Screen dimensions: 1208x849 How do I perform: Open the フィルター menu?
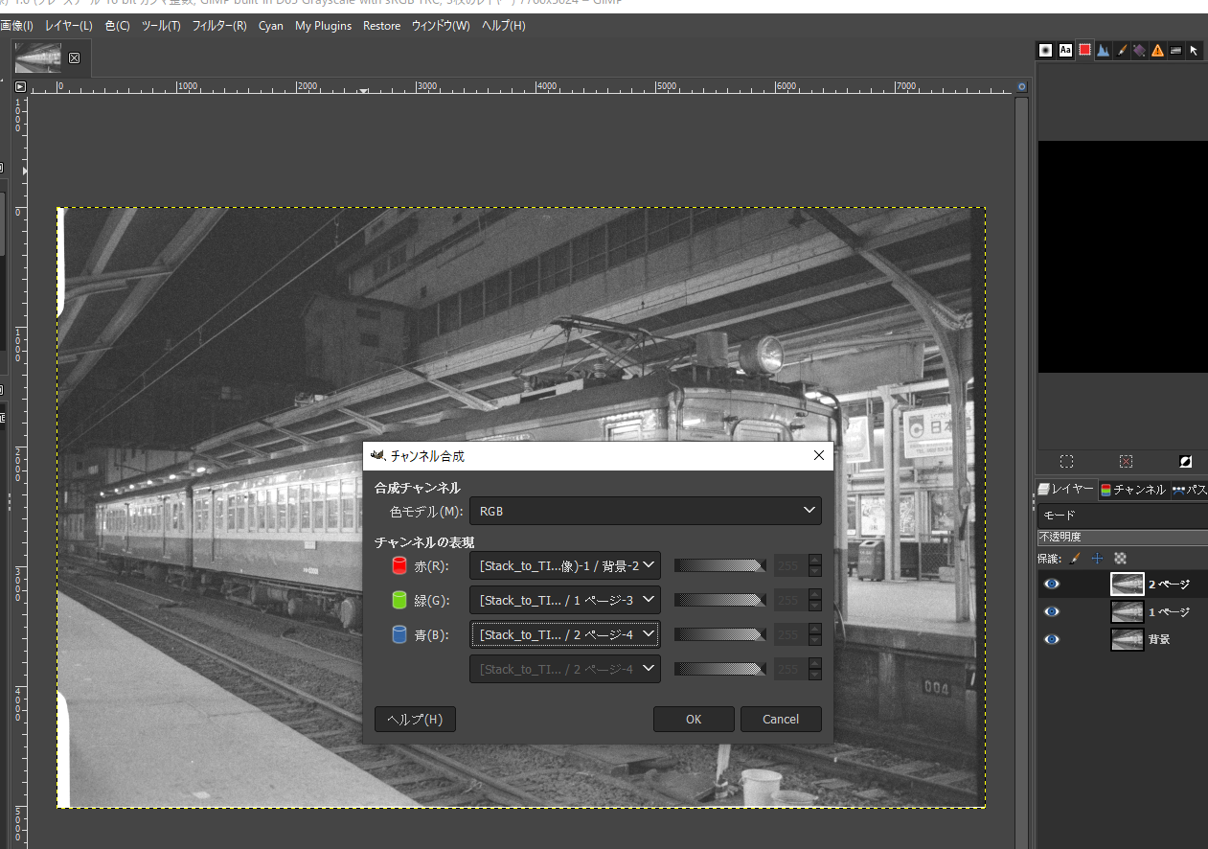point(218,26)
